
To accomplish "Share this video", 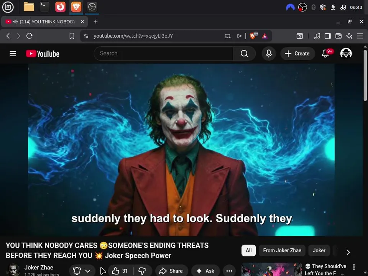I will click(171, 271).
